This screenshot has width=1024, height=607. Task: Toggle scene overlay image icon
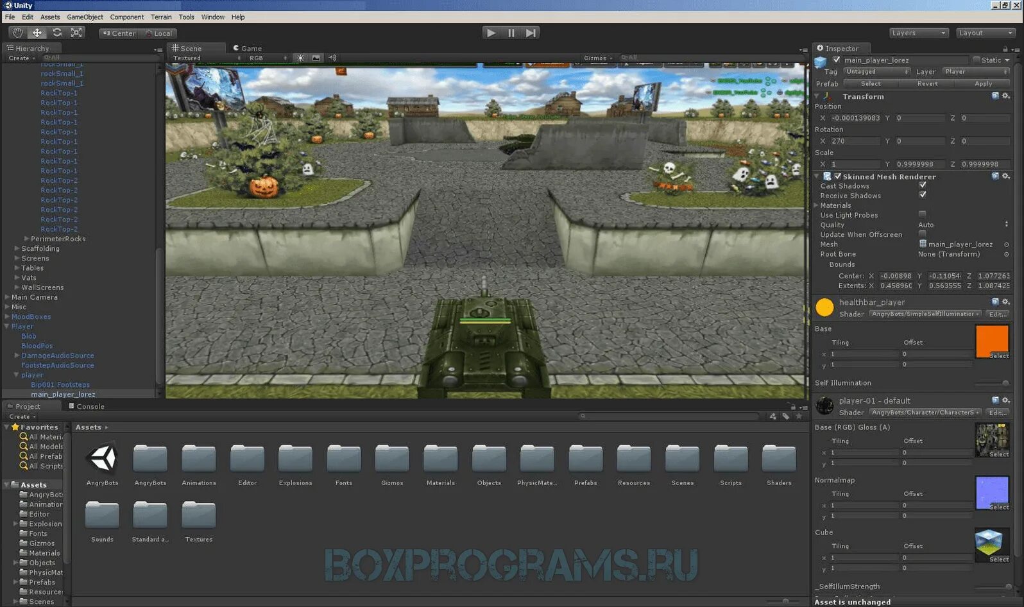tap(316, 58)
